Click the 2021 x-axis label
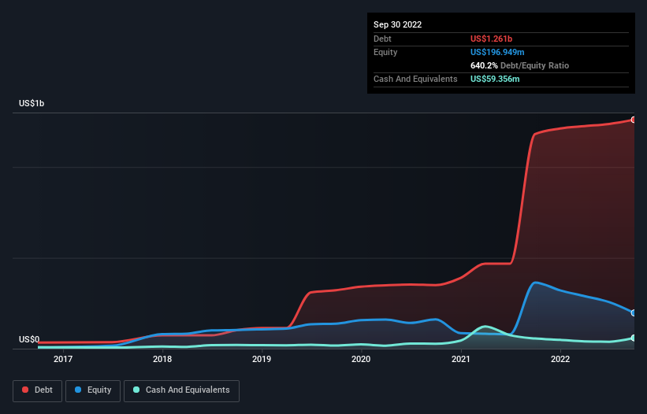Screen dimensions: 647x414 pos(460,359)
